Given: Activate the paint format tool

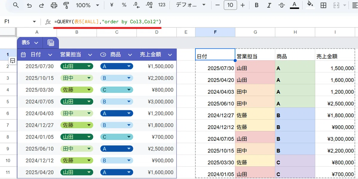Looking at the screenshot, I should [x=66, y=5].
